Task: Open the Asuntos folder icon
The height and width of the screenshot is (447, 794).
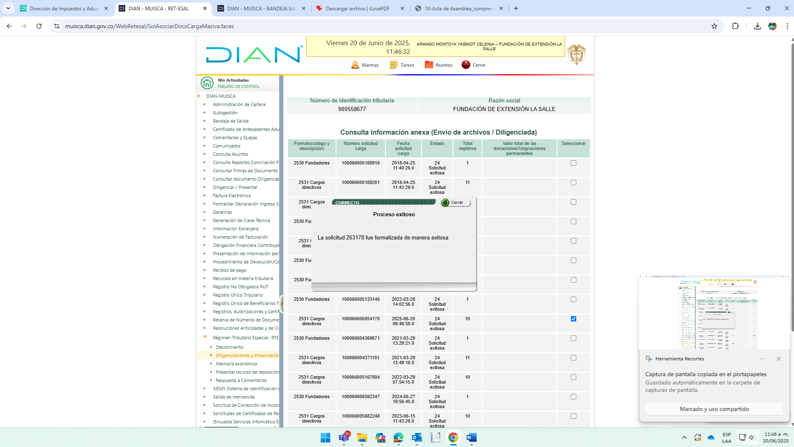Action: tap(429, 65)
